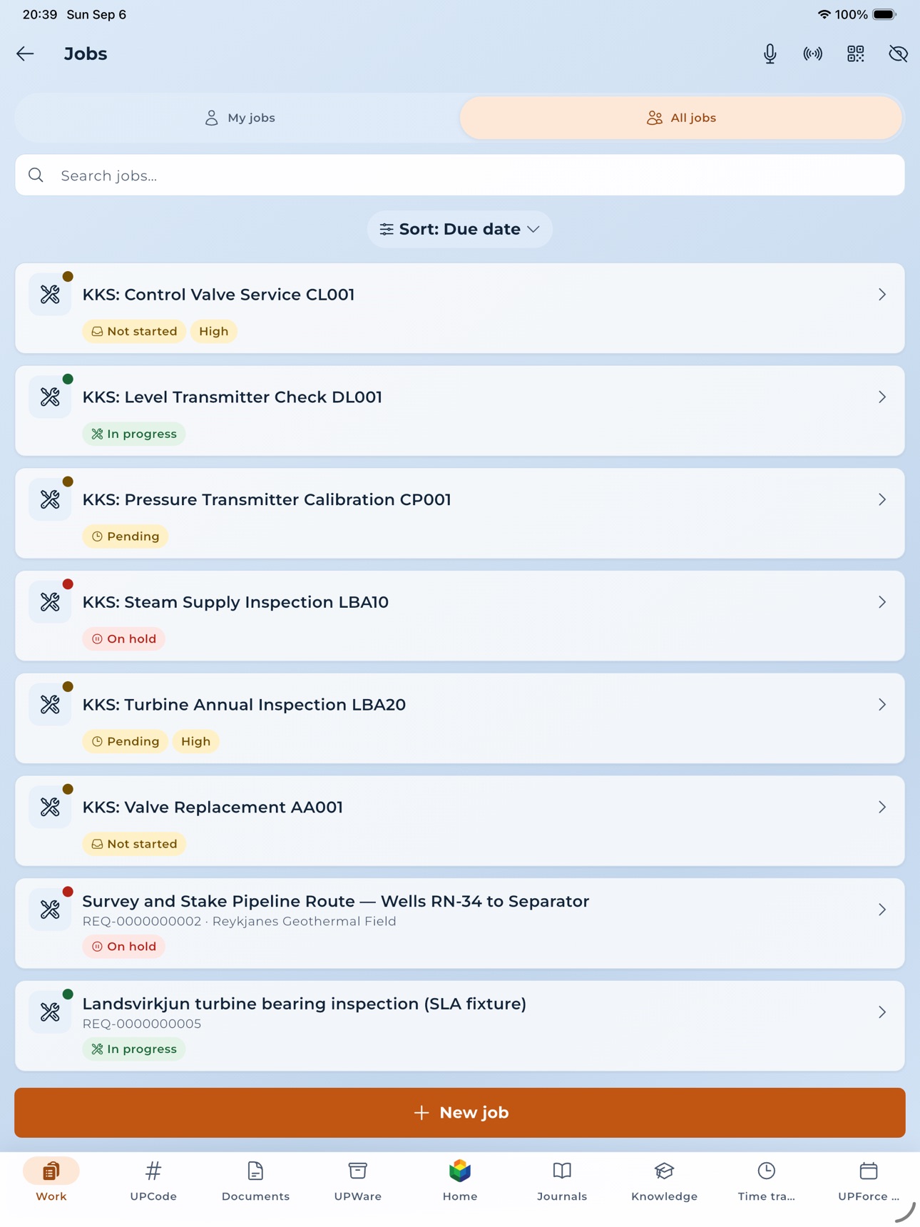The image size is (920, 1227).
Task: Tap the tools icon of Steam Supply Inspection
Action: 50,602
